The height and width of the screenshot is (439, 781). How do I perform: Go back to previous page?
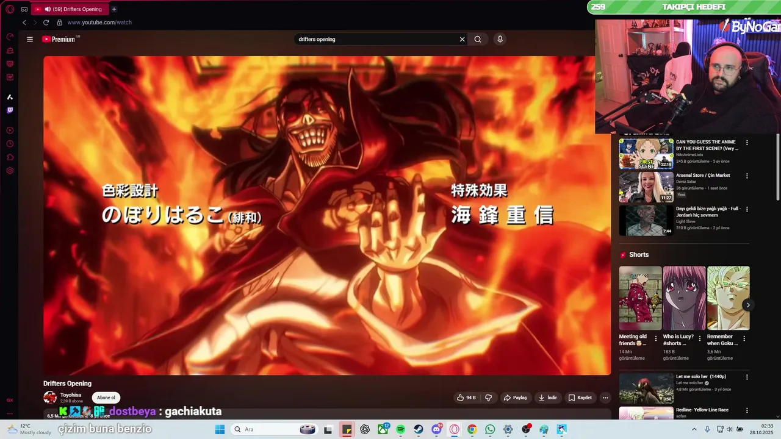pos(24,23)
